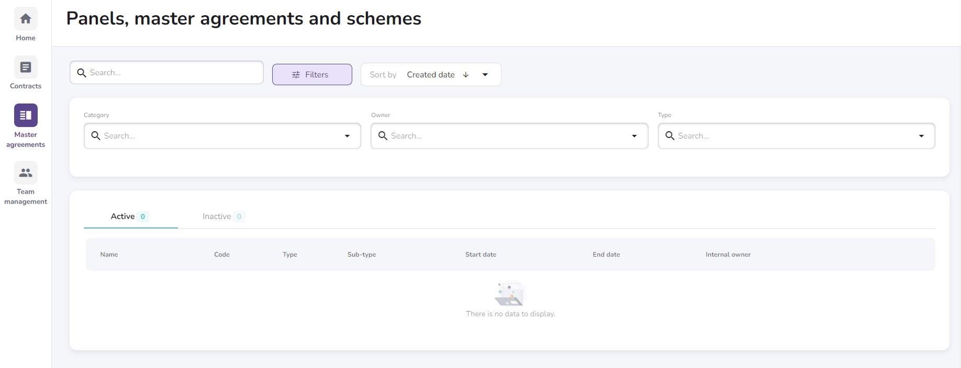Screen dimensions: 961x368
Task: Sort by the Name column header
Action: coord(109,255)
